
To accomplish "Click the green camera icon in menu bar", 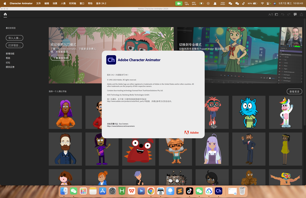I will [178, 3].
